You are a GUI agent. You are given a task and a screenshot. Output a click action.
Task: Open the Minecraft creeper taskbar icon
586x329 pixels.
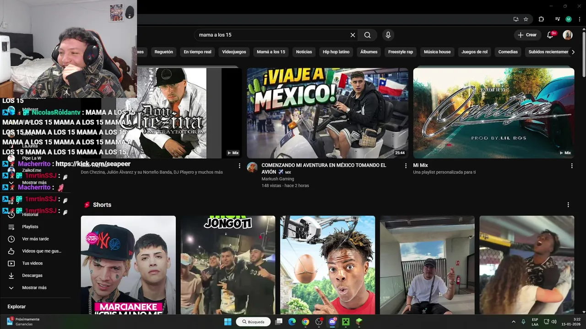click(x=346, y=322)
